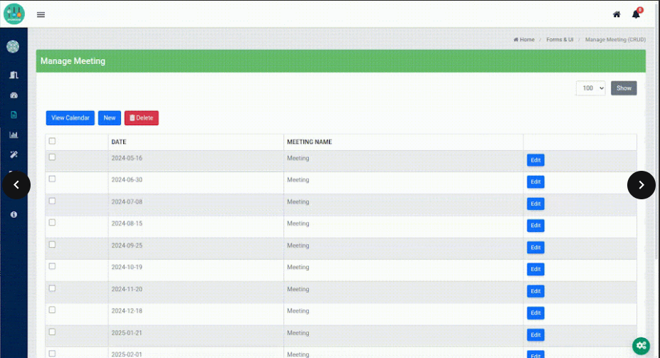Toggle the hamburger menu in top bar
This screenshot has width=660, height=358.
pos(41,14)
